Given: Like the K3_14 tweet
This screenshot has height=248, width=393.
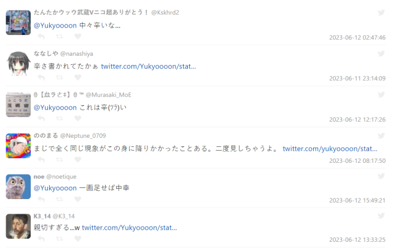Looking at the screenshot, I should click(78, 239).
